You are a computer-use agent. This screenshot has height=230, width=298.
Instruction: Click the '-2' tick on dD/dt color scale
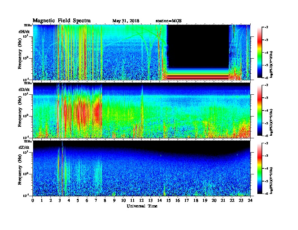tap(266, 85)
